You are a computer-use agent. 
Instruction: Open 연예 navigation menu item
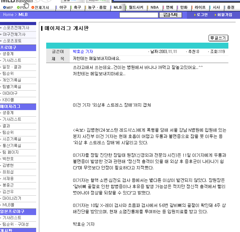coord(169,7)
